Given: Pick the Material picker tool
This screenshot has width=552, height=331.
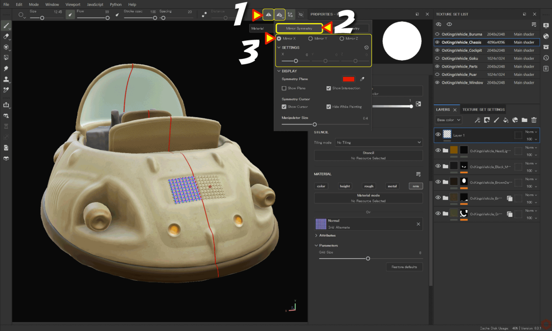Looking at the screenshot, I should coord(6,90).
